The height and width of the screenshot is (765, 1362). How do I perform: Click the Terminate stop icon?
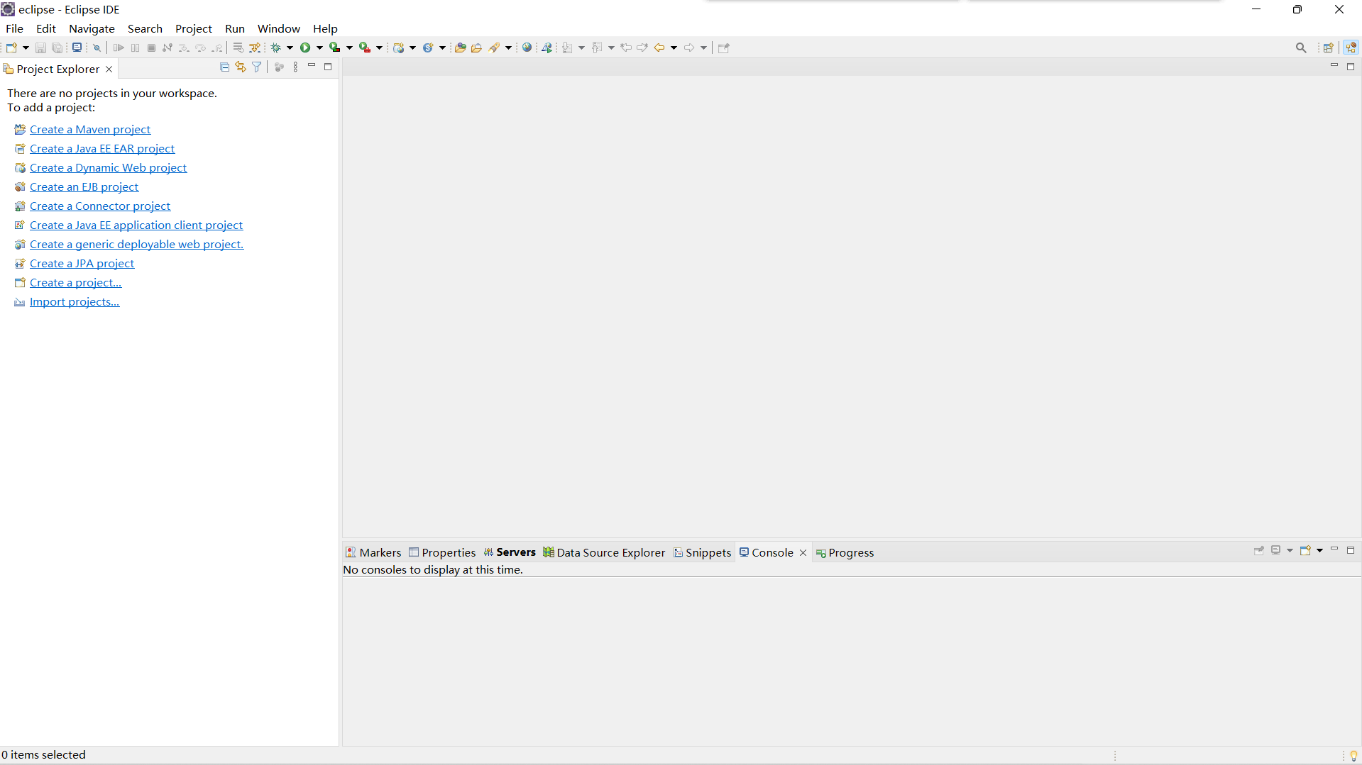pyautogui.click(x=151, y=48)
